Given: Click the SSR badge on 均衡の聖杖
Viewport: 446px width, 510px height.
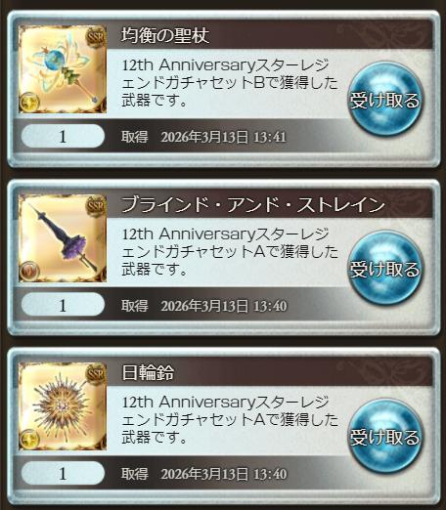Looking at the screenshot, I should [96, 37].
